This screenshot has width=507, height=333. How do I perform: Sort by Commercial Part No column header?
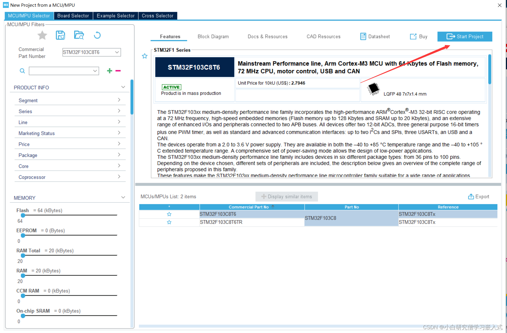click(252, 207)
